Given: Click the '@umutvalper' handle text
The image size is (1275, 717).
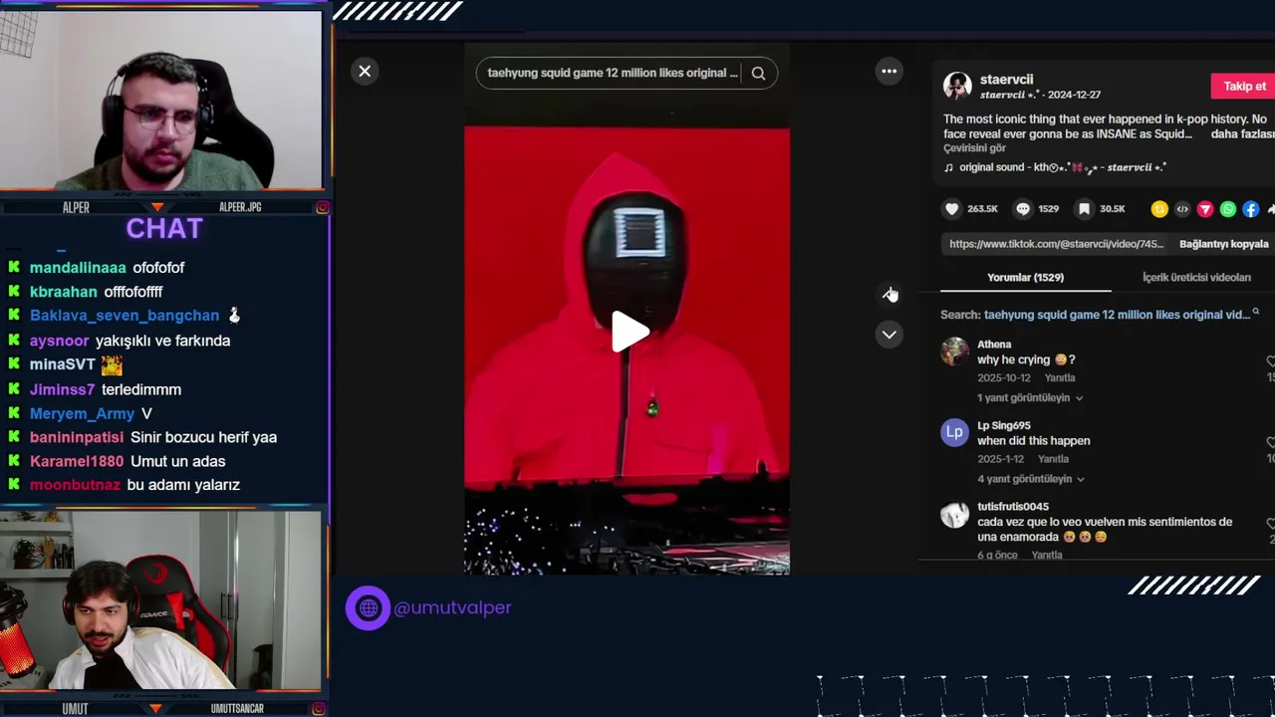Looking at the screenshot, I should (452, 607).
